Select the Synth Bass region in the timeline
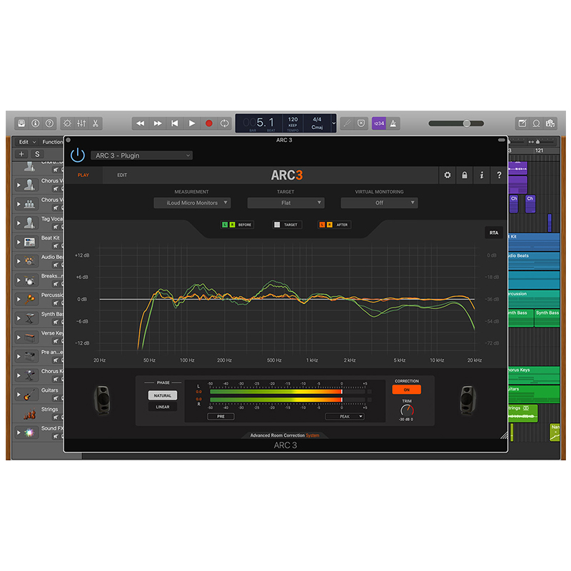The height and width of the screenshot is (571, 571). click(547, 318)
